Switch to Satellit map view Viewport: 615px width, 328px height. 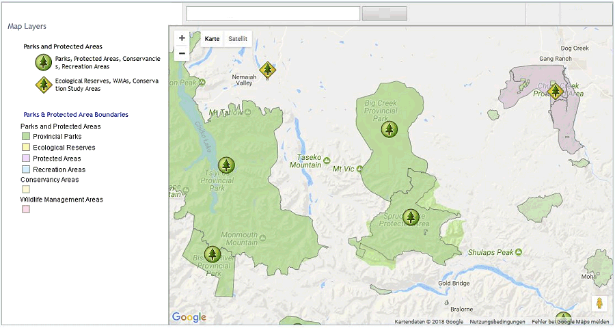(x=238, y=39)
